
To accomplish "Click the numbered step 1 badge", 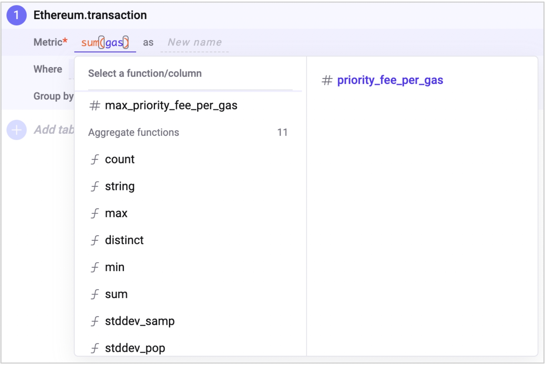I will click(x=16, y=15).
